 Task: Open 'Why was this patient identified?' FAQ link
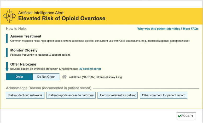point(168,29)
